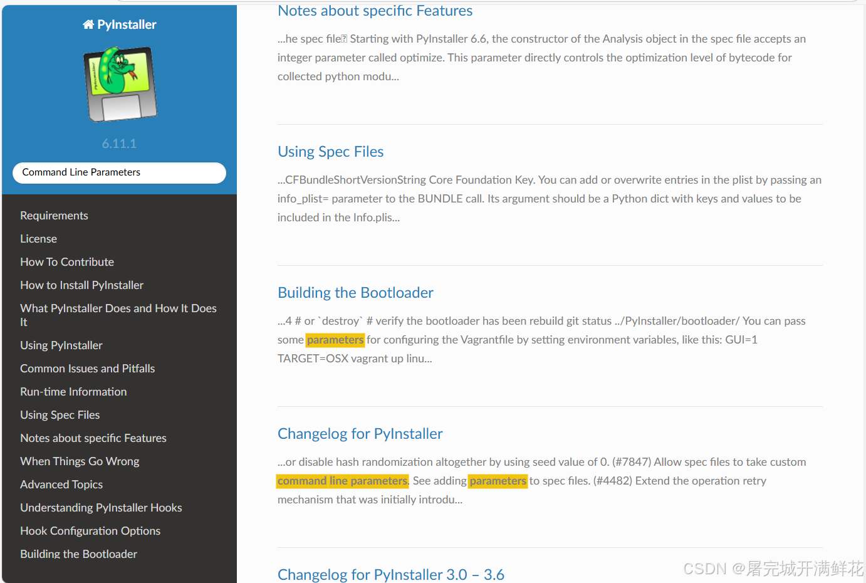The width and height of the screenshot is (866, 583).
Task: Click the snippet text mentioning info_plist= parameter
Action: pyautogui.click(x=550, y=199)
